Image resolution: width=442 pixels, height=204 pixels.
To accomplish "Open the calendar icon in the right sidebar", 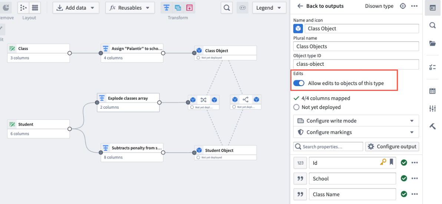I will click(x=433, y=91).
